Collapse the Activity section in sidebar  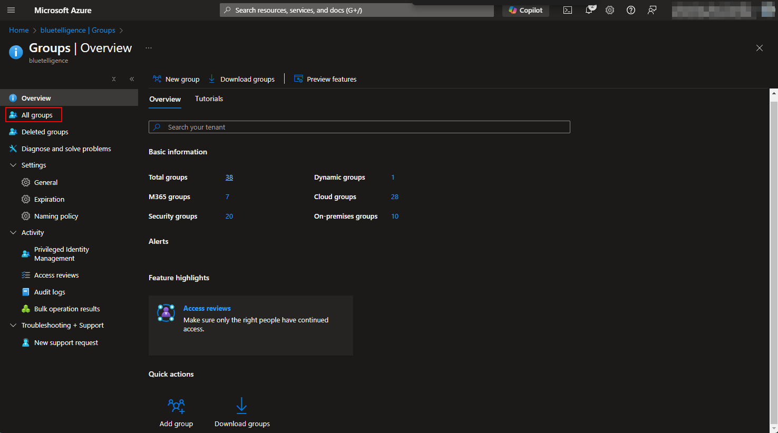click(x=13, y=232)
